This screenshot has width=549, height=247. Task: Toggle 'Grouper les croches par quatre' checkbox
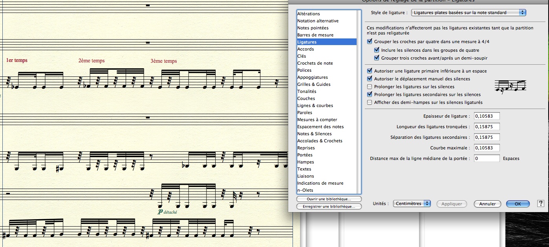[369, 41]
